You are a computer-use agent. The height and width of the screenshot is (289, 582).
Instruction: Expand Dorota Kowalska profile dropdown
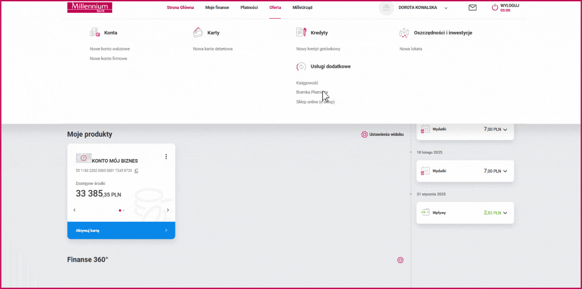point(446,8)
